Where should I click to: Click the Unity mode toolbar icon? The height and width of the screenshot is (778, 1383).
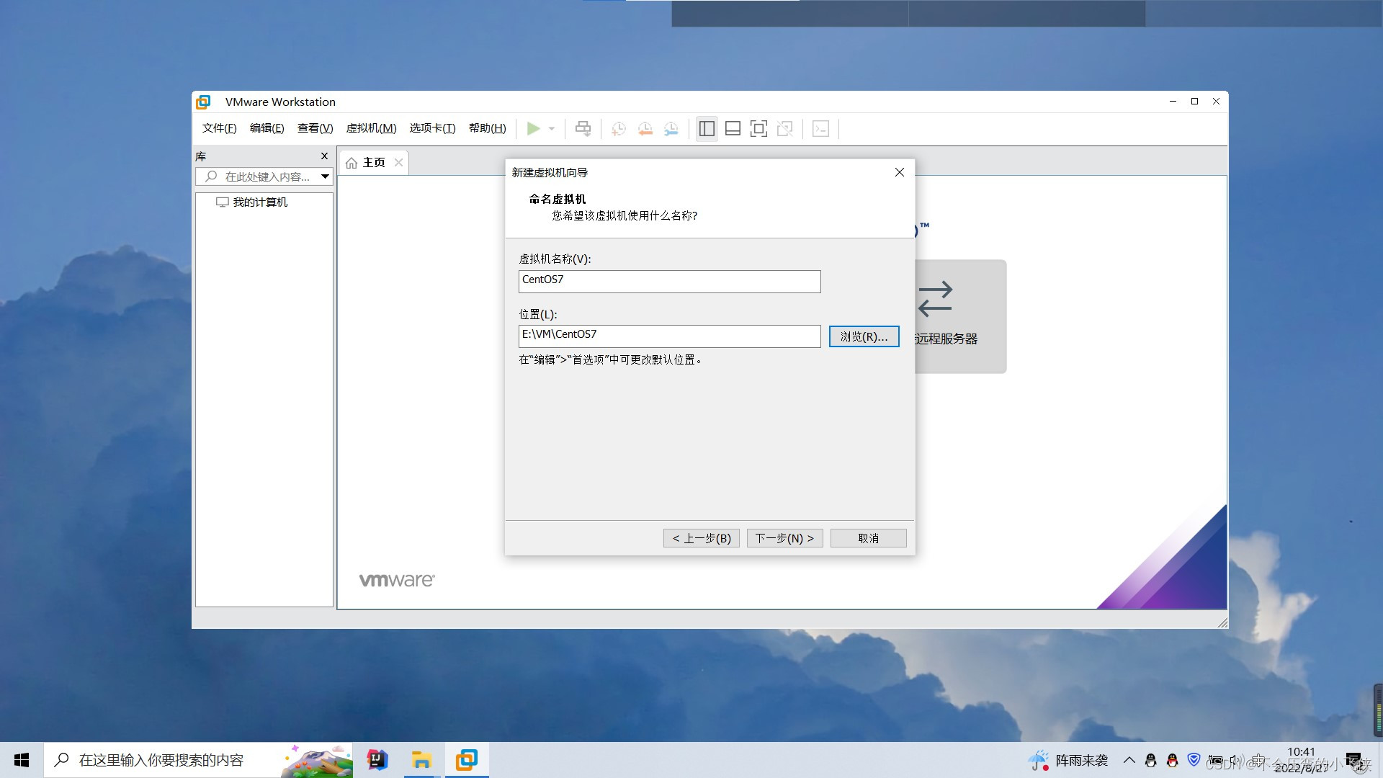[784, 129]
